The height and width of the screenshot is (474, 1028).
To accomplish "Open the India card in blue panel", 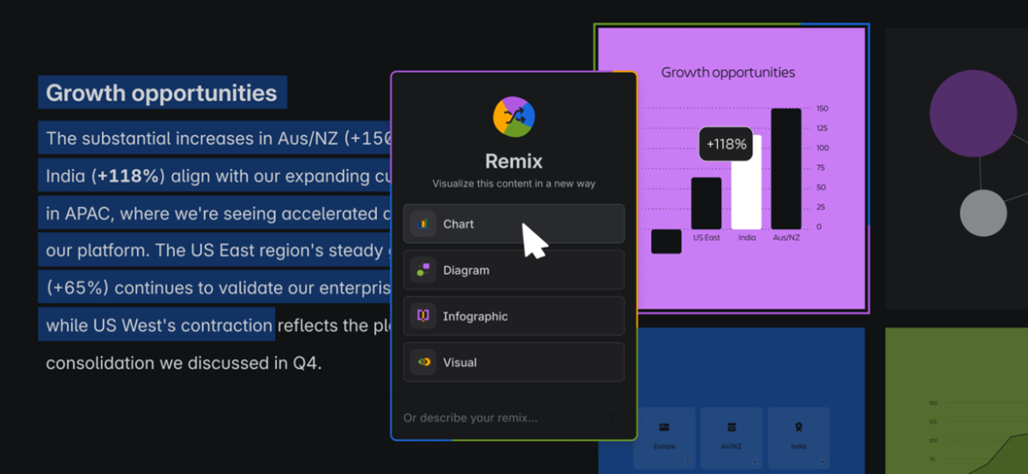I will click(x=799, y=437).
